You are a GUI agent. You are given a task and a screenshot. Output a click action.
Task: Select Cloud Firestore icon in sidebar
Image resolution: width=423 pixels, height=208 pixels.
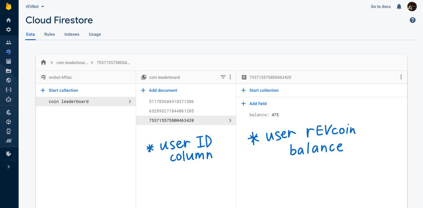pos(9,52)
